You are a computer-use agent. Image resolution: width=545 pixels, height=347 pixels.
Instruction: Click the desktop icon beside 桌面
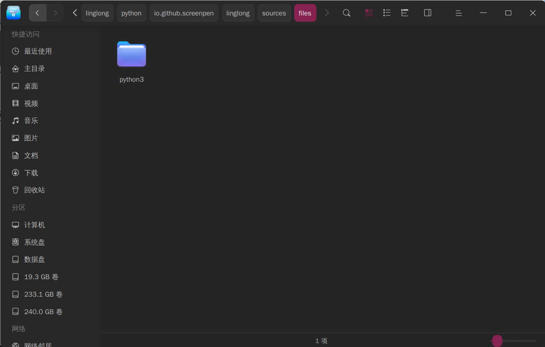click(15, 86)
